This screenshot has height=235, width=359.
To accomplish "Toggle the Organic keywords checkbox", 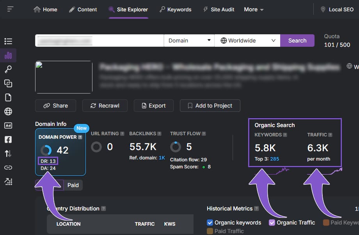I will coord(210,223).
